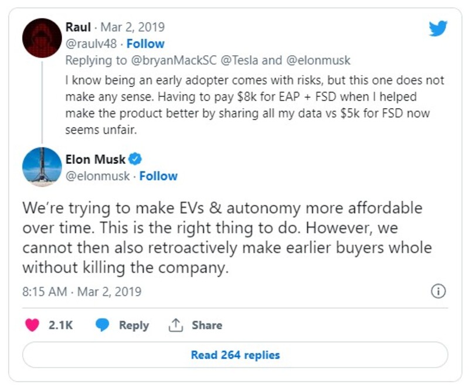Click the Share text label
The width and height of the screenshot is (469, 387).
[207, 325]
